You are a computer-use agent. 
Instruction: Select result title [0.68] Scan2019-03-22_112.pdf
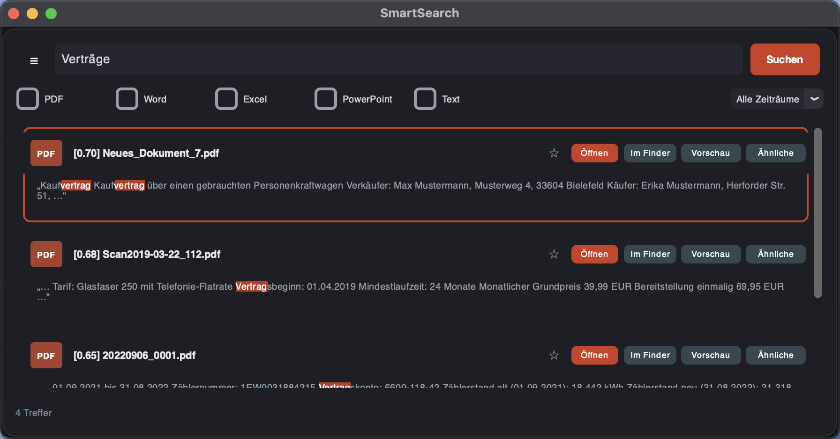[147, 254]
